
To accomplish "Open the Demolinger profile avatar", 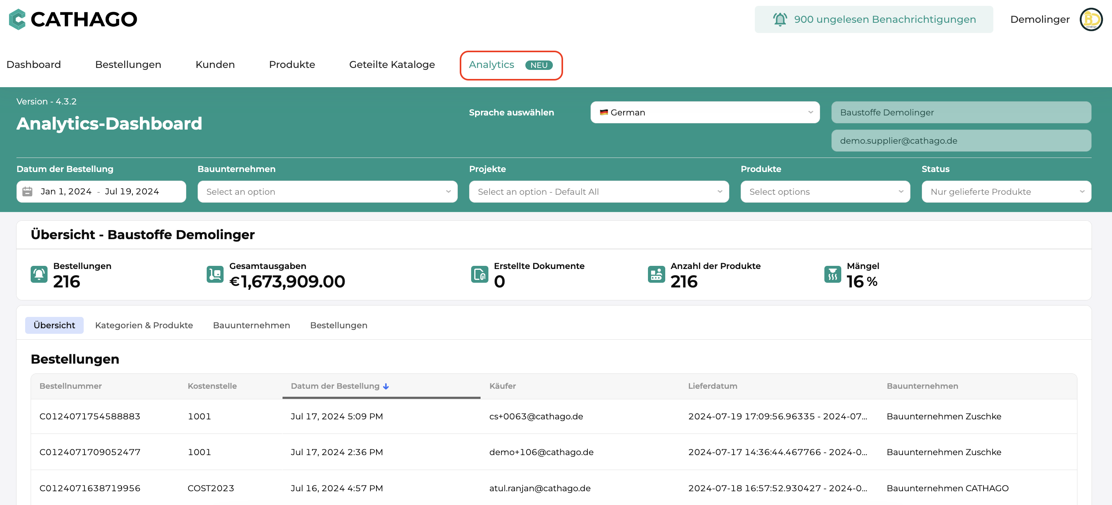I will click(1091, 19).
